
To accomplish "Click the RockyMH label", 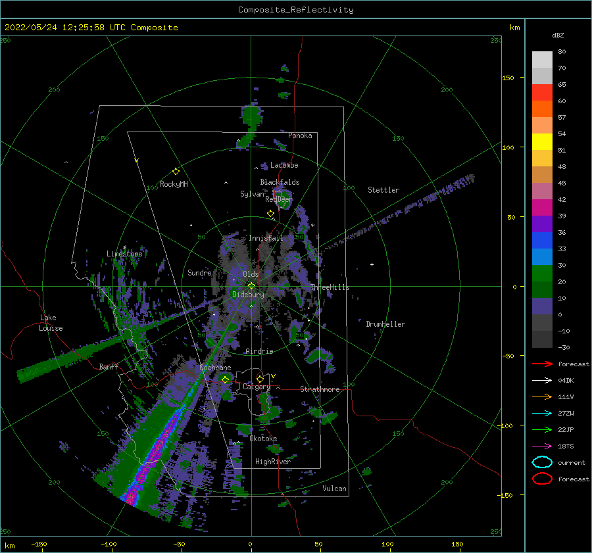I will tap(174, 184).
